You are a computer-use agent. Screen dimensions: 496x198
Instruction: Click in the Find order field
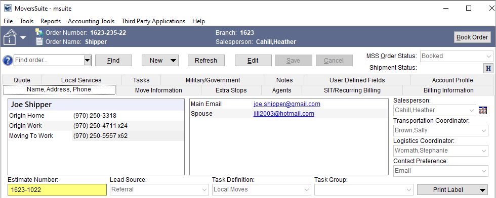point(49,60)
